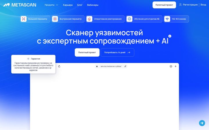Click the Гарантия tooltip heading
The width and height of the screenshot is (209, 130).
pos(35,59)
